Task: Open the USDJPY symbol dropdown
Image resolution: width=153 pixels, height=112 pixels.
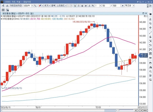Action: pos(32,5)
